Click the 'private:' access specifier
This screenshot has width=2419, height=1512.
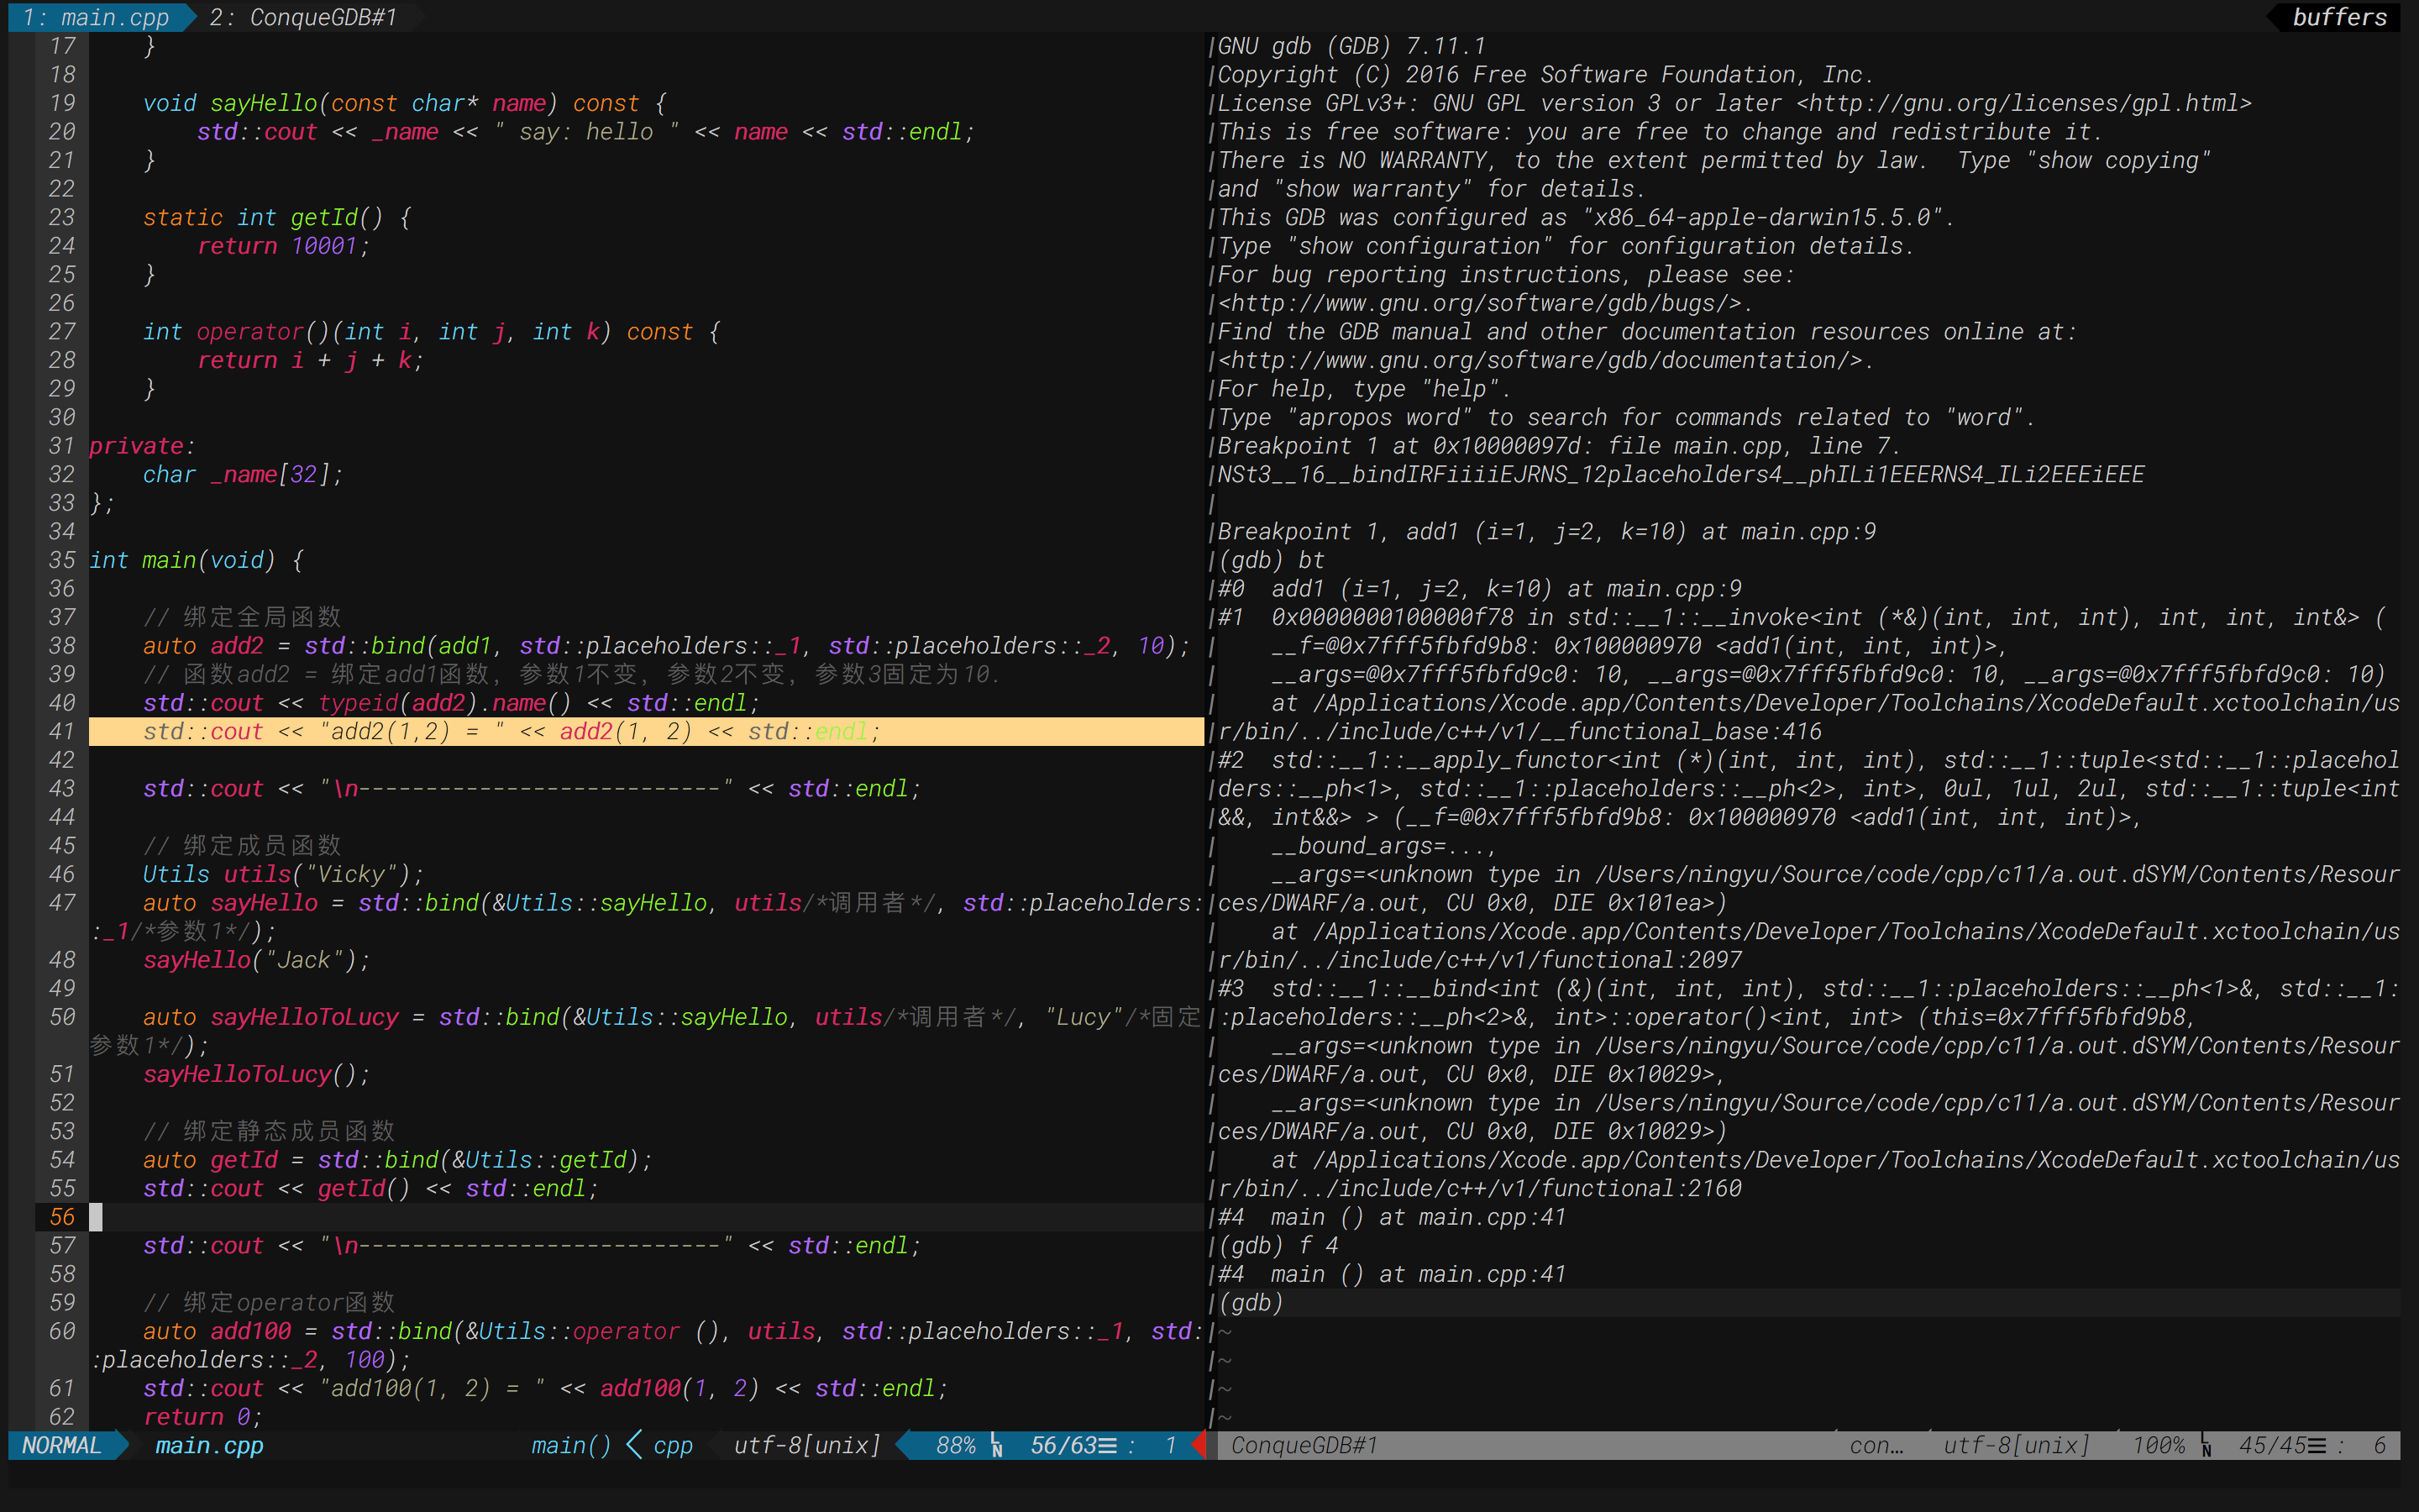tap(142, 446)
